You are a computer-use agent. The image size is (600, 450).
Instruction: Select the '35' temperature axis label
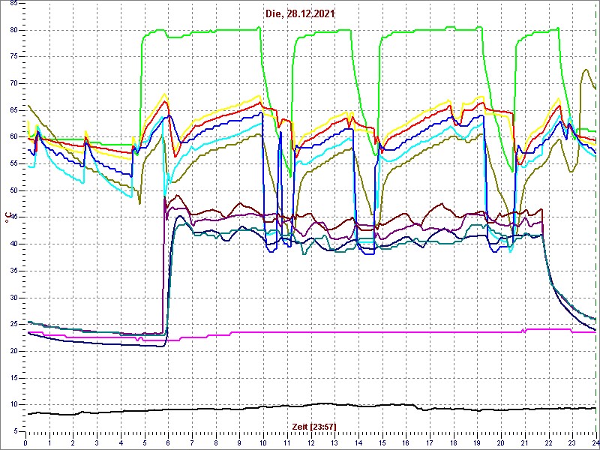[13, 271]
